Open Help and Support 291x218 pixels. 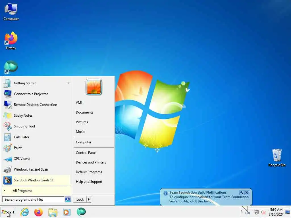[x=89, y=182]
